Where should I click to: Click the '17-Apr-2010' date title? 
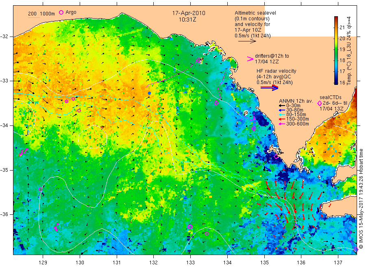click(x=189, y=13)
